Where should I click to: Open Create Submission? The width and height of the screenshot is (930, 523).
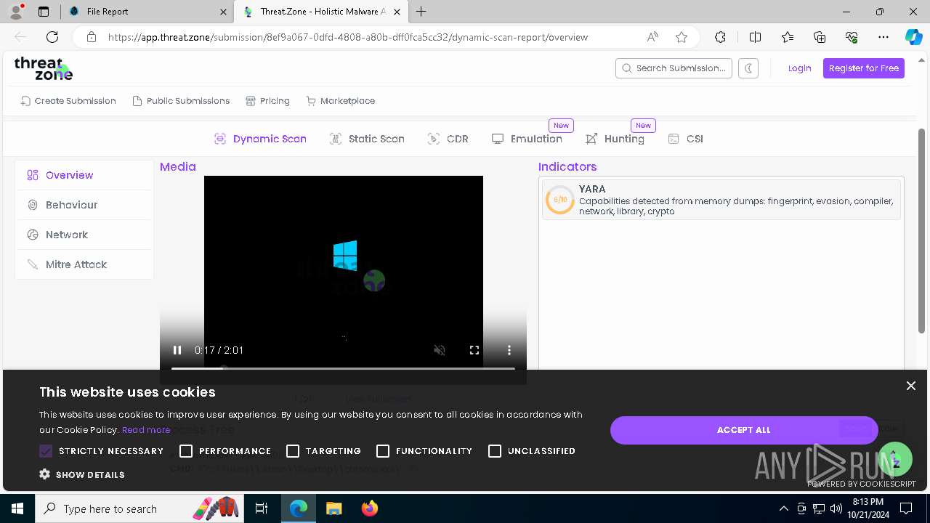point(68,101)
